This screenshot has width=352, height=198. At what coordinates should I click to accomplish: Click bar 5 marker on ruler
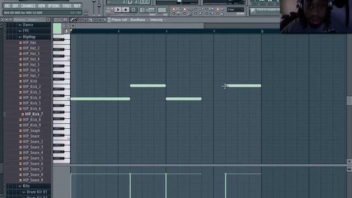(x=262, y=31)
